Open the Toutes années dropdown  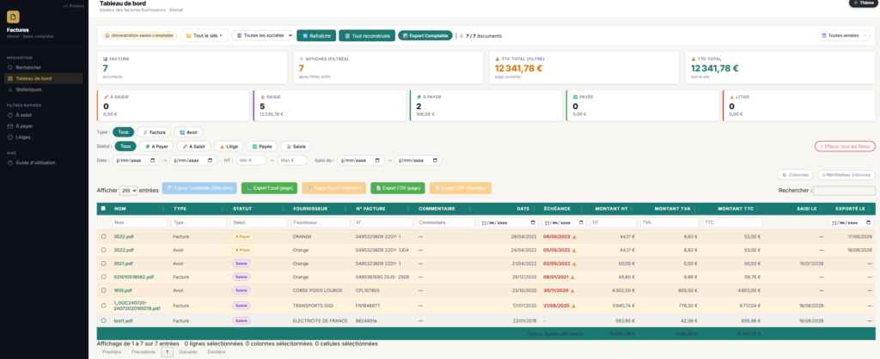tap(844, 35)
